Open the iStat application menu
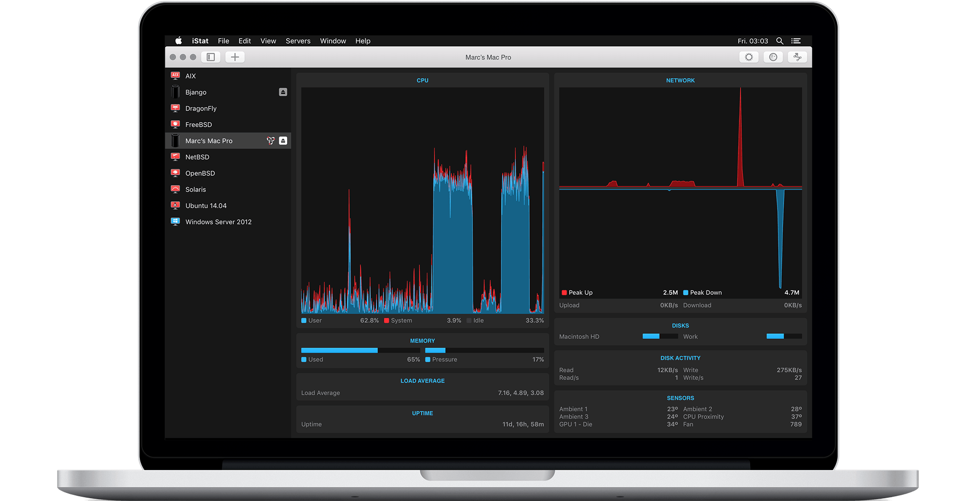 point(200,41)
